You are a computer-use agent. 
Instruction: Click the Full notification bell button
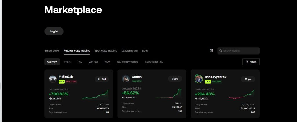pos(102,79)
